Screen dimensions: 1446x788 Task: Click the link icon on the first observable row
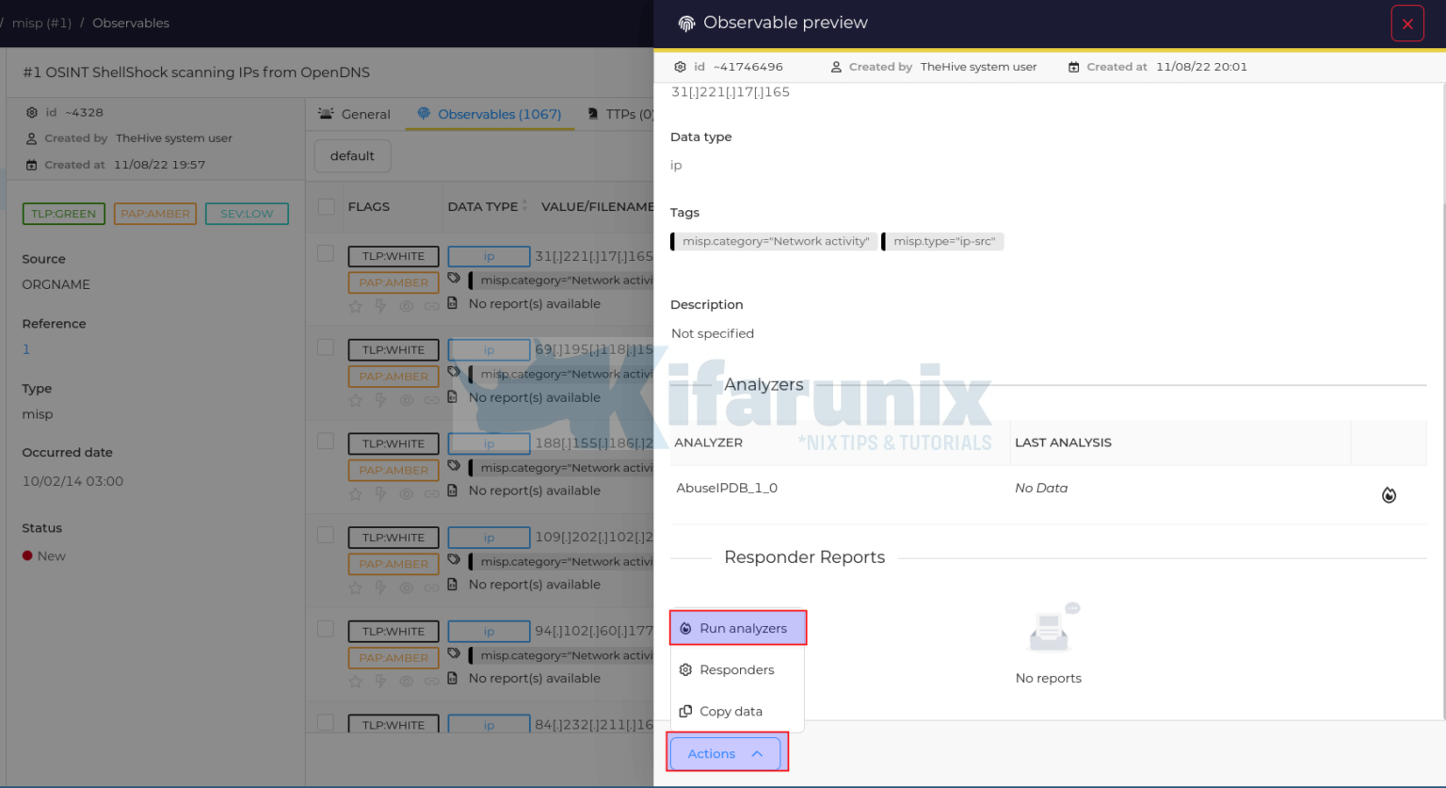pos(431,306)
